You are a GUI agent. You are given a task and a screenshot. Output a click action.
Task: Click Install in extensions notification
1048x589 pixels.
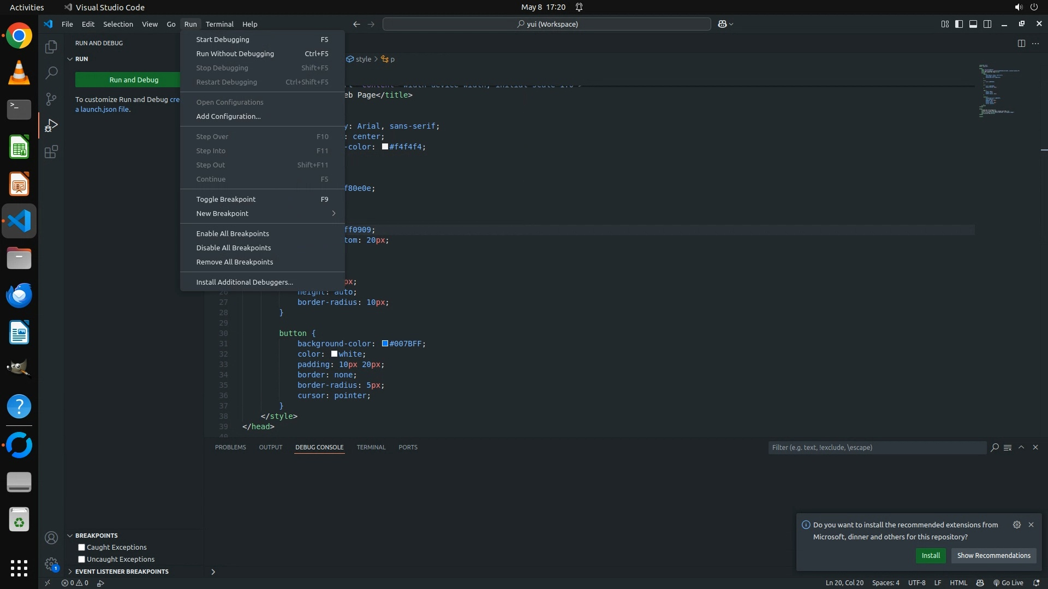(x=930, y=556)
